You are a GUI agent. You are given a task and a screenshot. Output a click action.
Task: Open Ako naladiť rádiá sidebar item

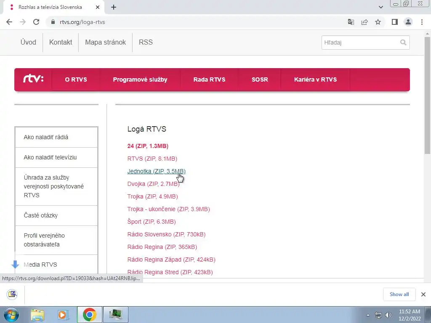pyautogui.click(x=56, y=137)
